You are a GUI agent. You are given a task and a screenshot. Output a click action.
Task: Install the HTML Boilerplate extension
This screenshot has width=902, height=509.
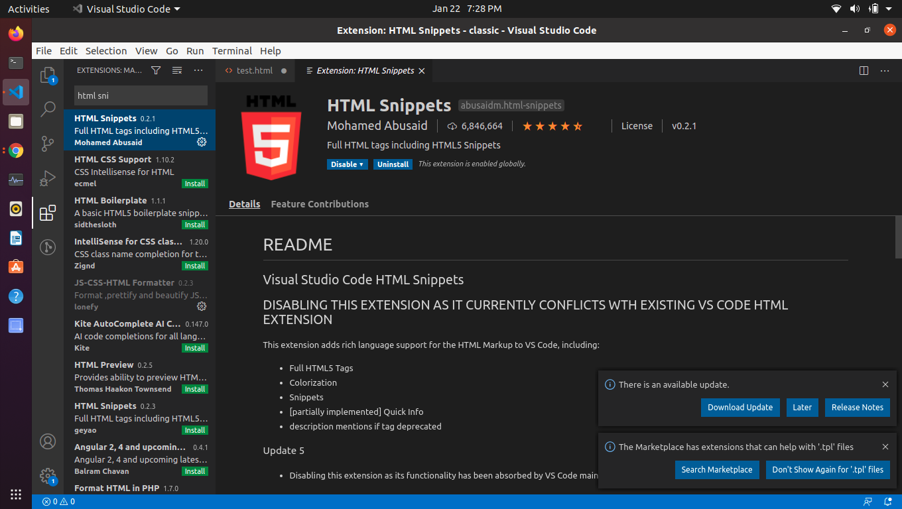tap(195, 225)
